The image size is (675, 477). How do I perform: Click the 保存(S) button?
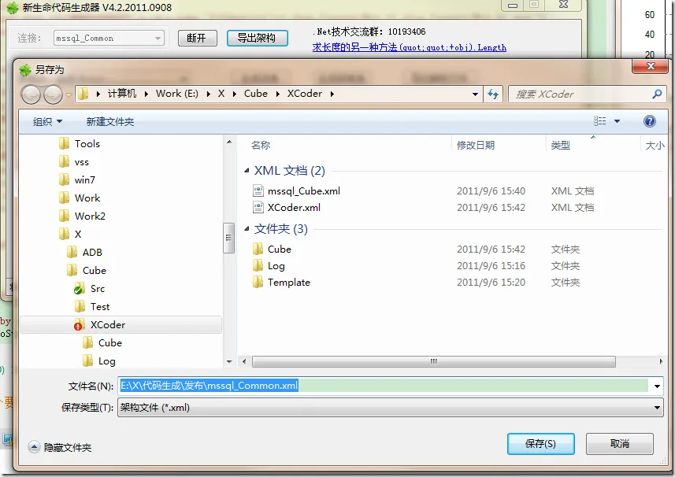click(540, 443)
